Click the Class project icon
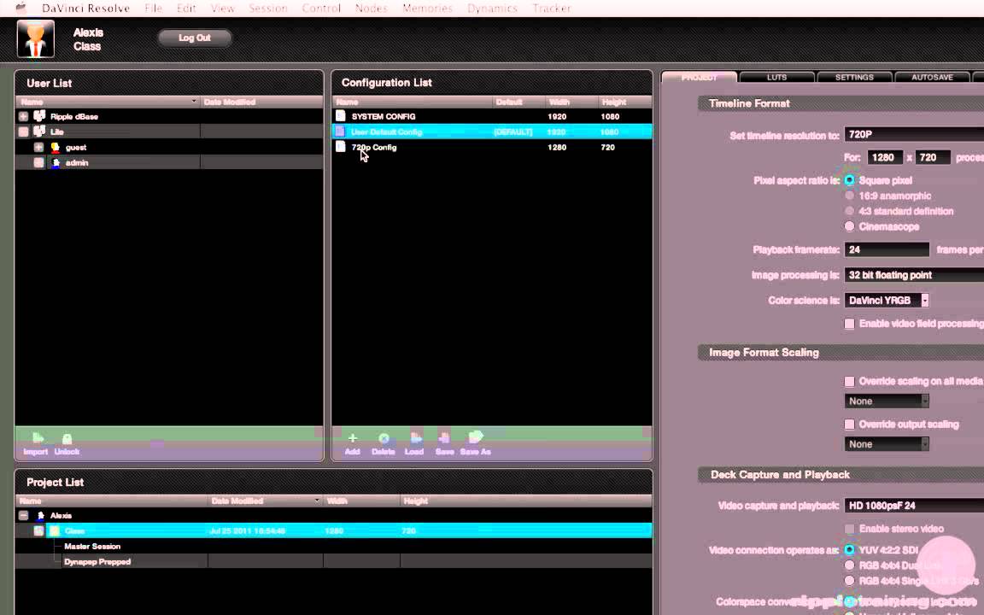 click(55, 531)
